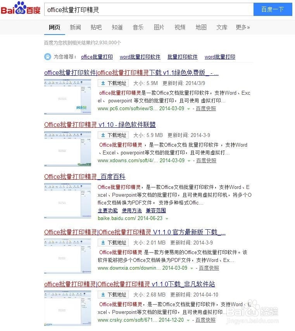Open the 文库 tab
This screenshot has height=331, width=295.
222,27
